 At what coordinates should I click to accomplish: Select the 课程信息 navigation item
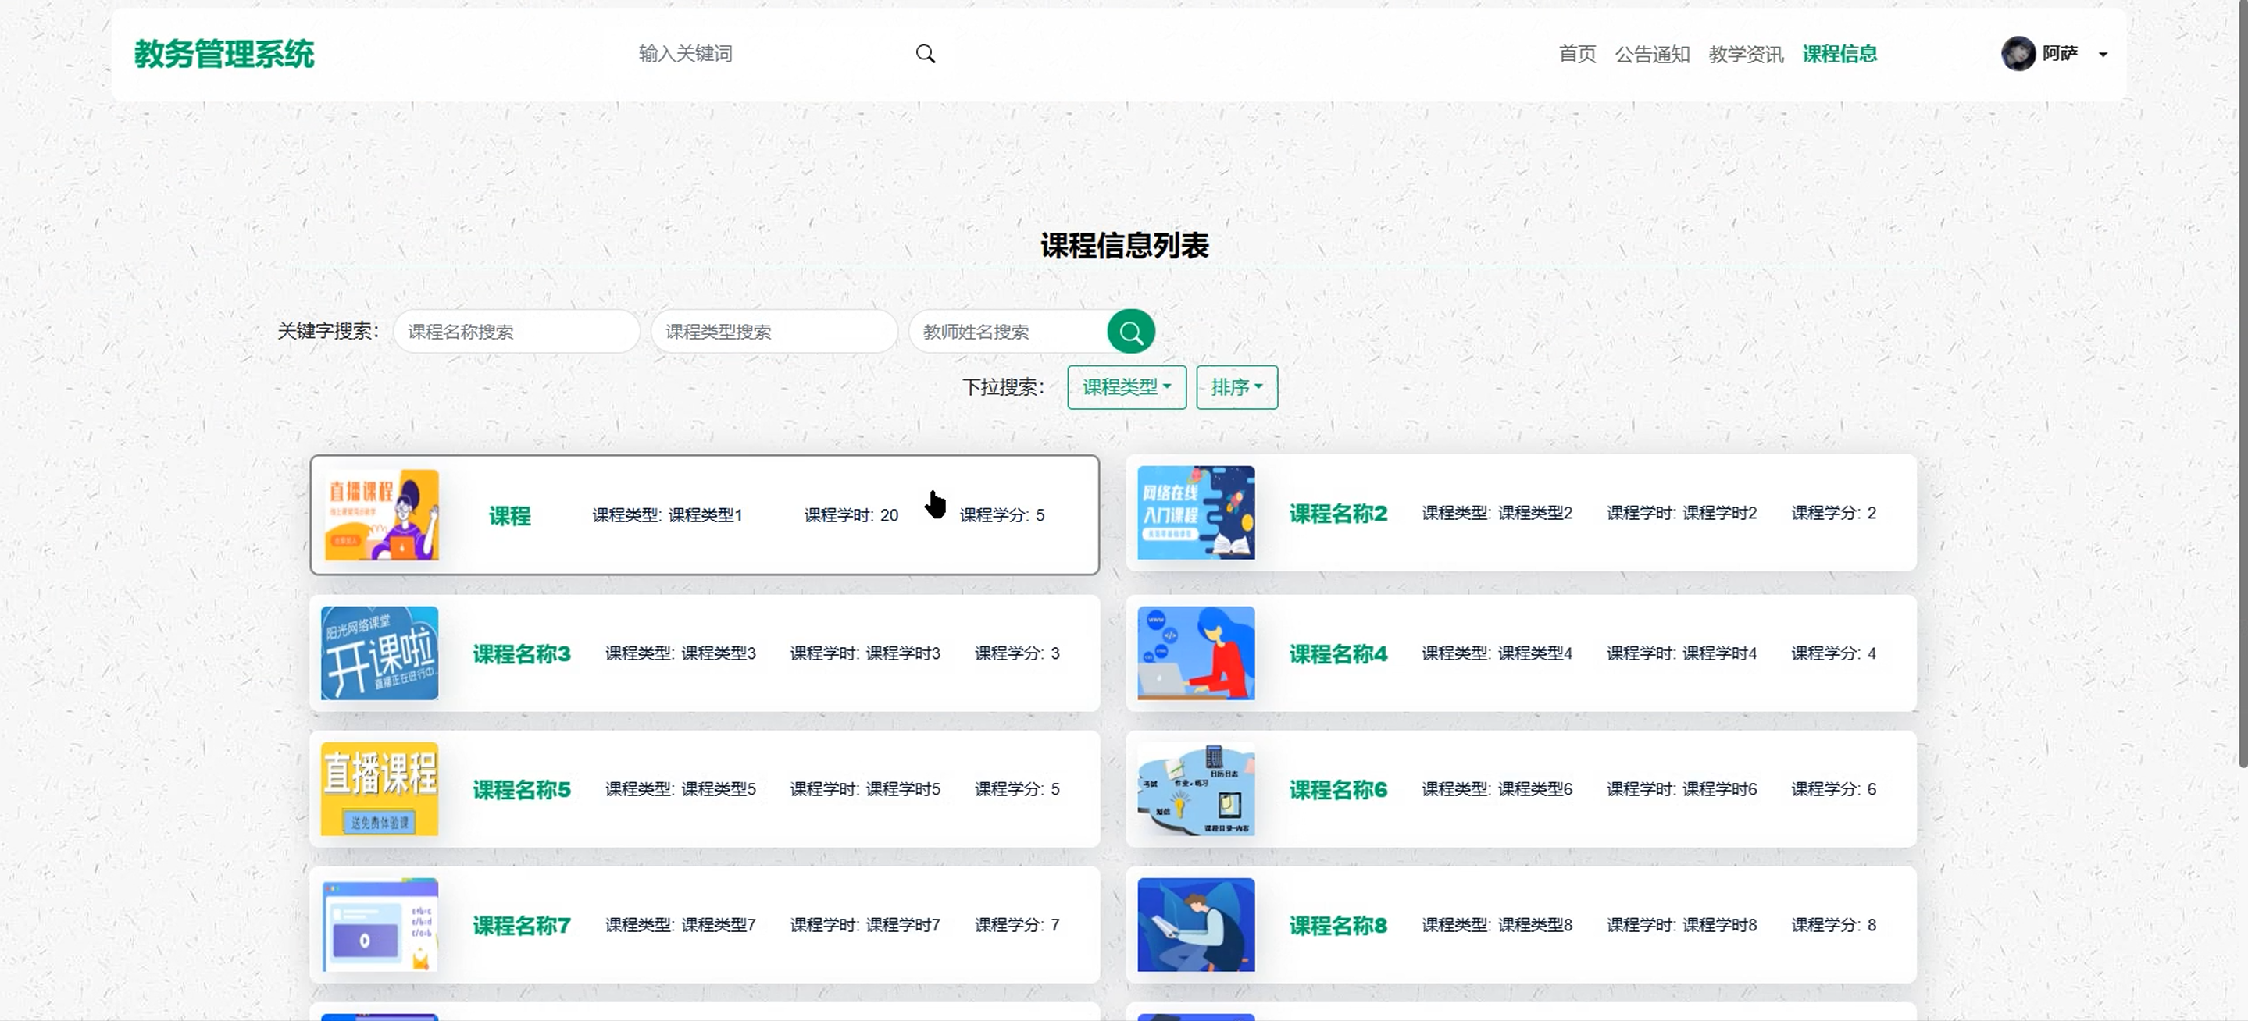pos(1839,54)
